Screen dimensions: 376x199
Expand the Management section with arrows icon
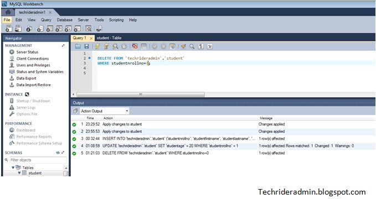click(x=63, y=45)
